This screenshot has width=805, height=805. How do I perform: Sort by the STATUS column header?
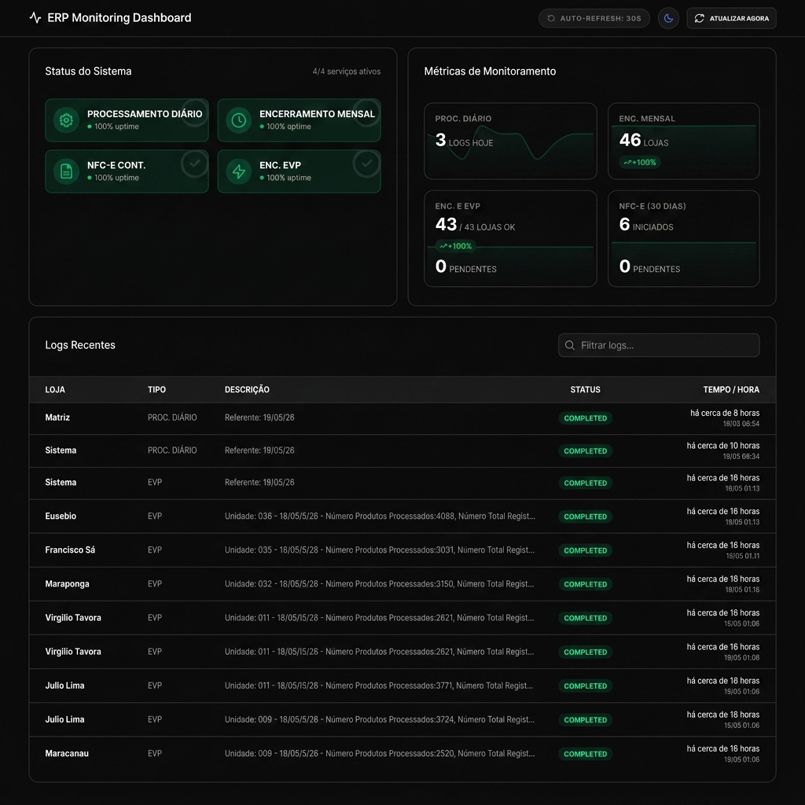[x=585, y=390]
